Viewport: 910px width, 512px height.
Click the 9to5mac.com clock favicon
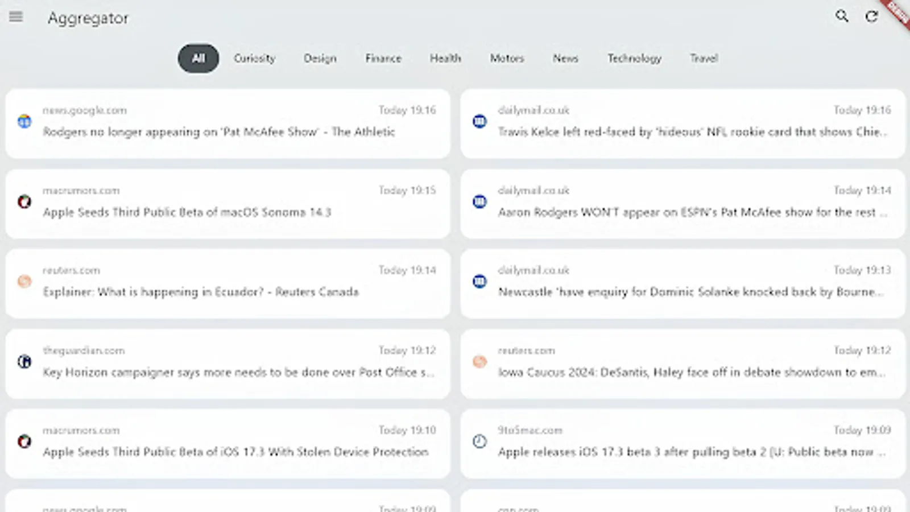click(x=479, y=441)
